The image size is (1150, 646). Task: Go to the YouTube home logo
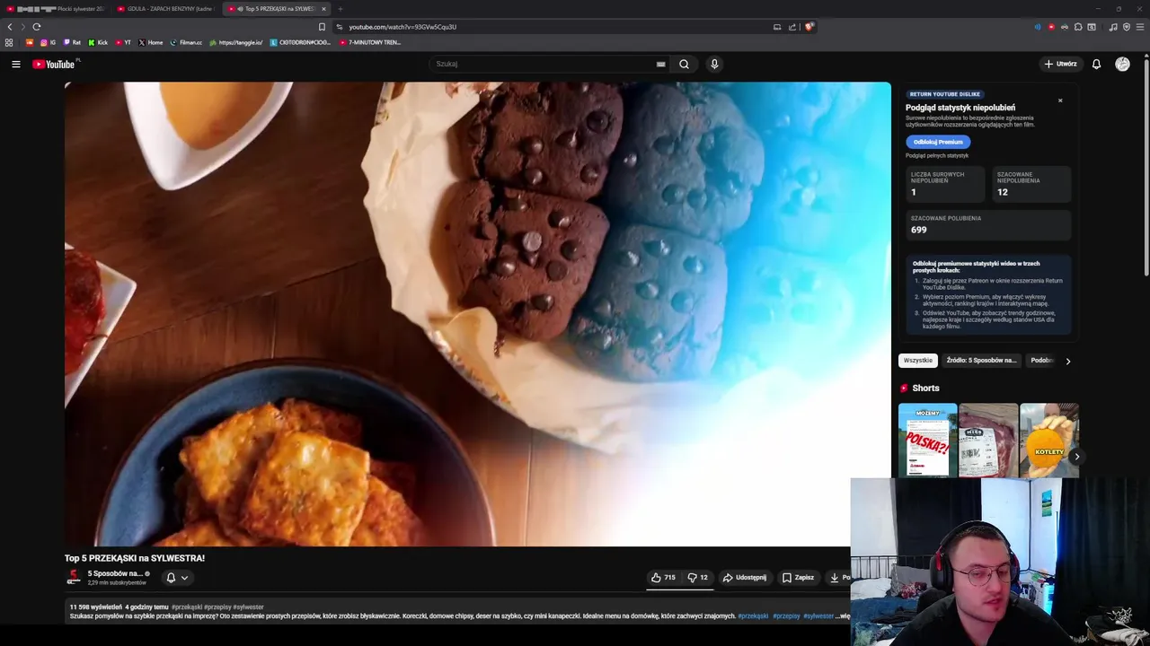[56, 64]
